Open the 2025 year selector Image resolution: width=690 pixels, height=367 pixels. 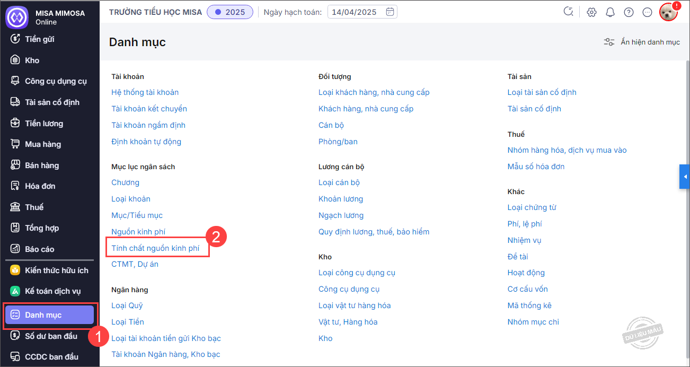(230, 12)
